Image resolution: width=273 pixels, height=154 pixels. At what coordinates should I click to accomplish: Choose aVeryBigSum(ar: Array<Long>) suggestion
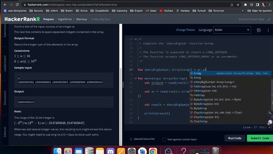point(230,82)
